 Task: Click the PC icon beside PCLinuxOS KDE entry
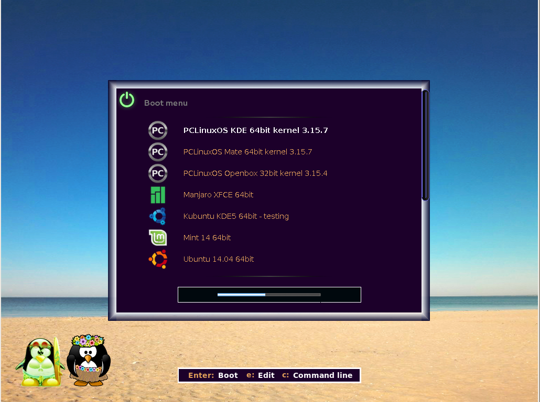(x=158, y=130)
